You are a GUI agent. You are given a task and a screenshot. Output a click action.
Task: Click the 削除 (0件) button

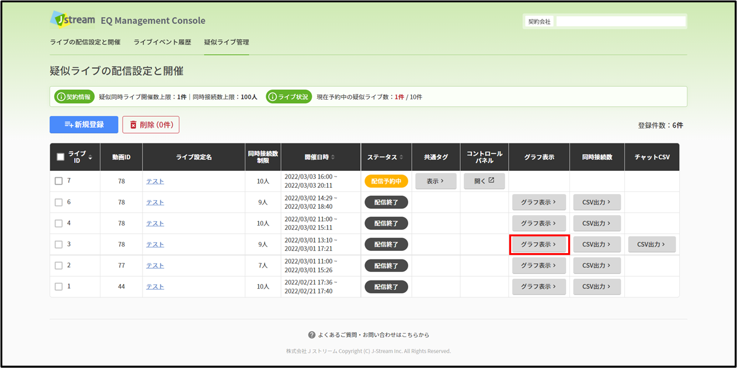coord(151,125)
